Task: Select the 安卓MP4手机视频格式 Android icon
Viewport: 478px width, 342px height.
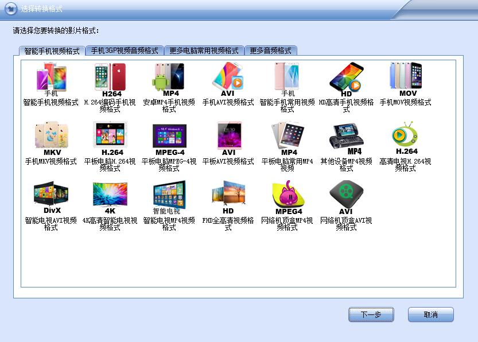Action: tap(169, 80)
